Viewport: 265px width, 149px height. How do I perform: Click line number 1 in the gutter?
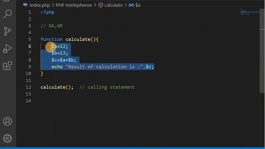(30, 12)
